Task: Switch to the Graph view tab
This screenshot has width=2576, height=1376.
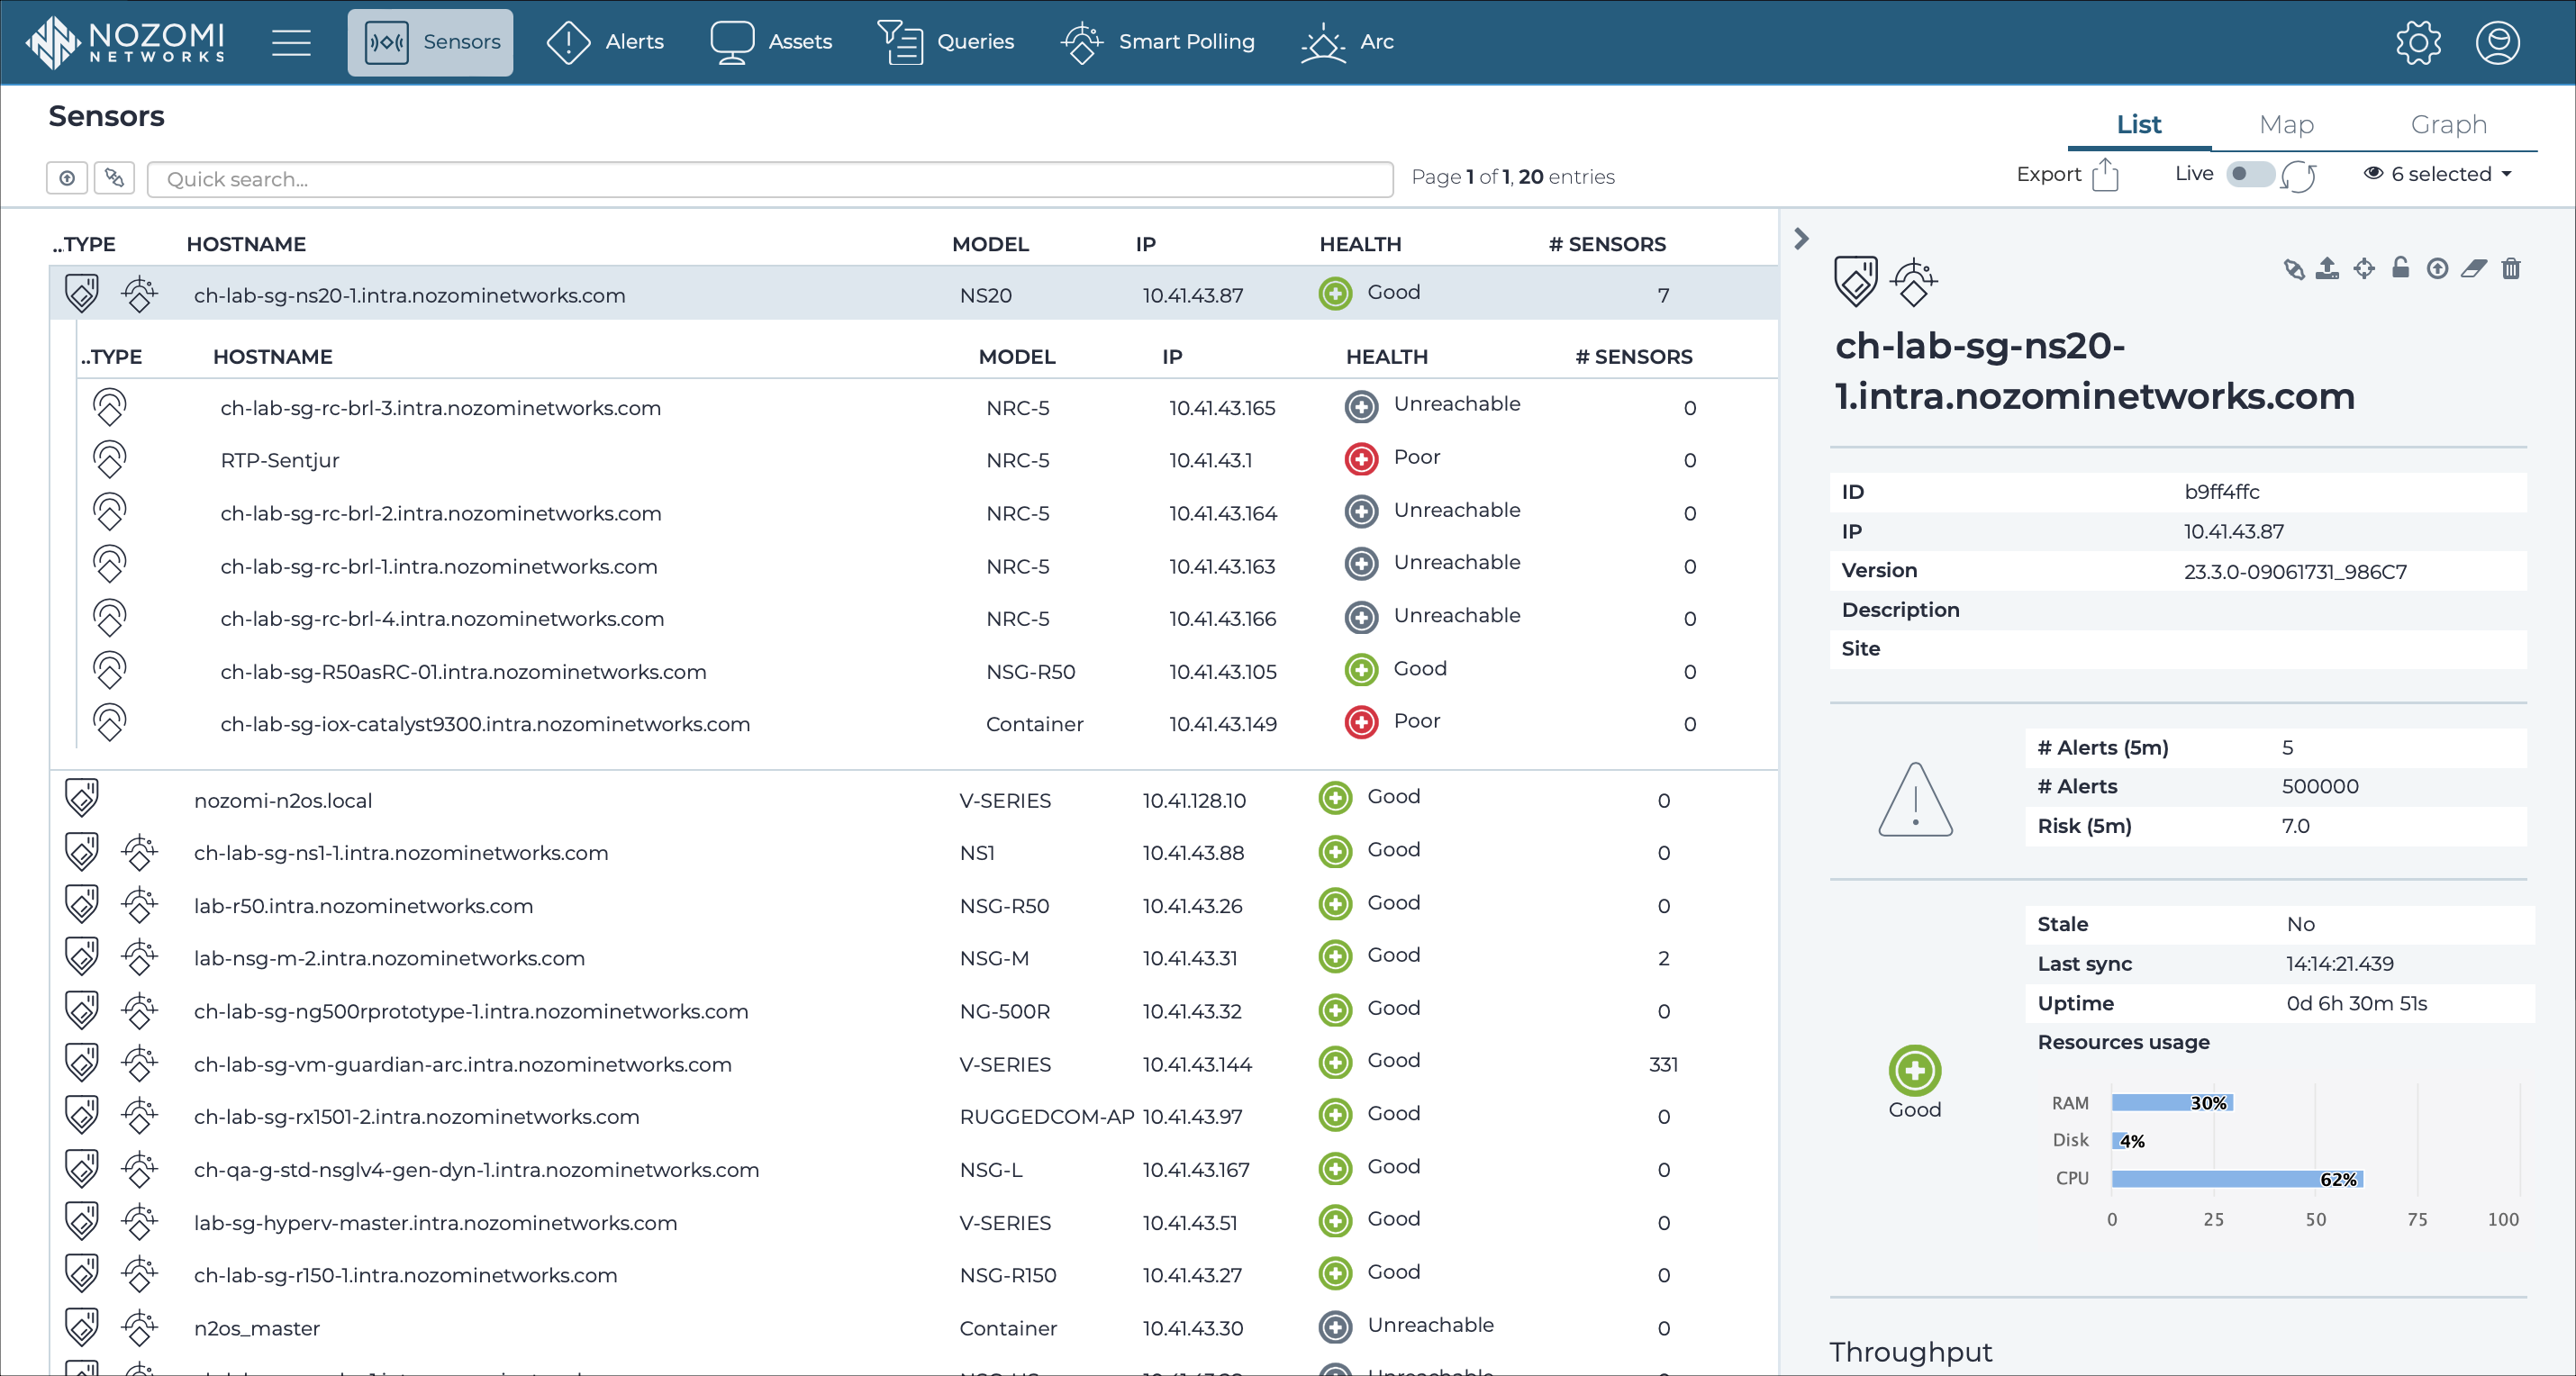Action: pyautogui.click(x=2448, y=122)
